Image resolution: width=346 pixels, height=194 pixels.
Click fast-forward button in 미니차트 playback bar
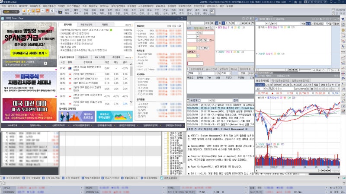click(x=296, y=70)
